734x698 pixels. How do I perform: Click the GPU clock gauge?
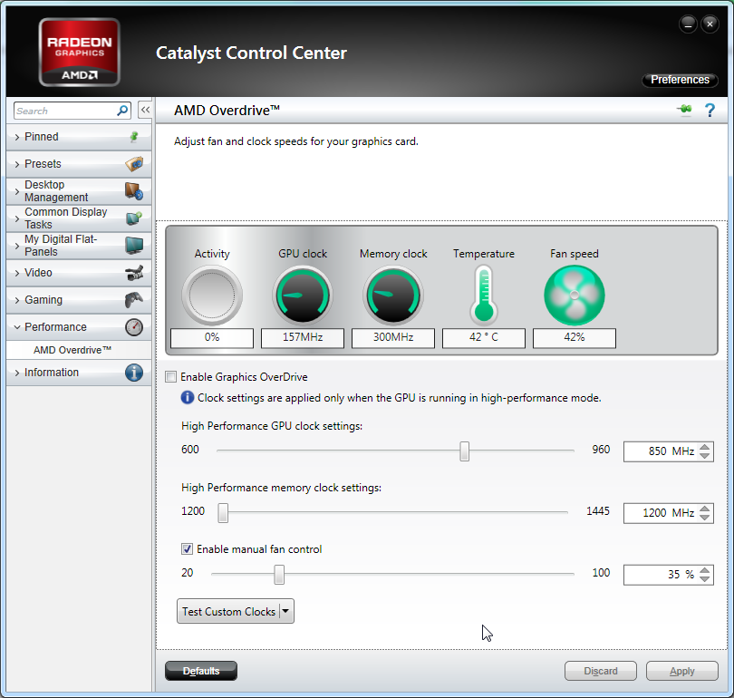(x=303, y=296)
